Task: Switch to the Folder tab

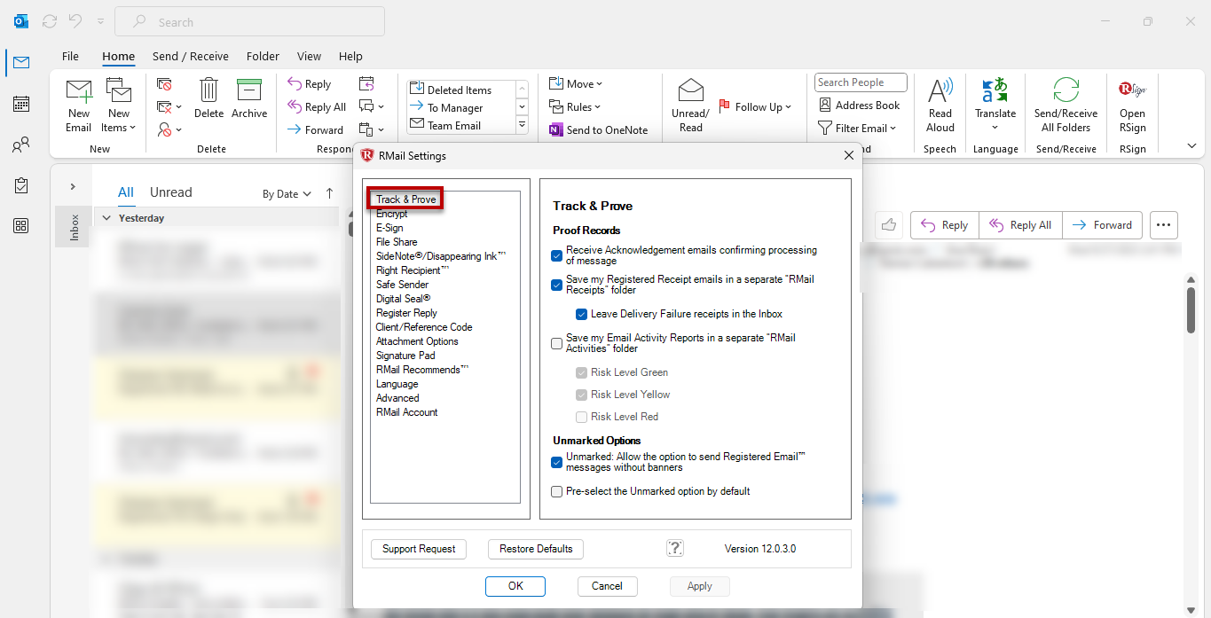Action: tap(263, 56)
